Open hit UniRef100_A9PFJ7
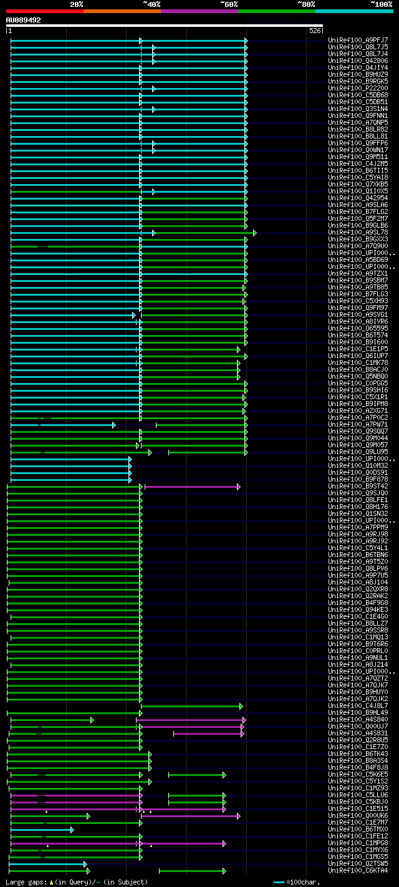 358,41
